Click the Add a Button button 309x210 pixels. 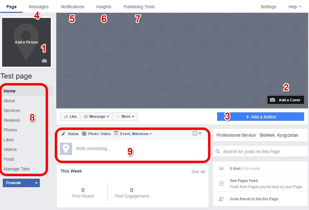(261, 117)
